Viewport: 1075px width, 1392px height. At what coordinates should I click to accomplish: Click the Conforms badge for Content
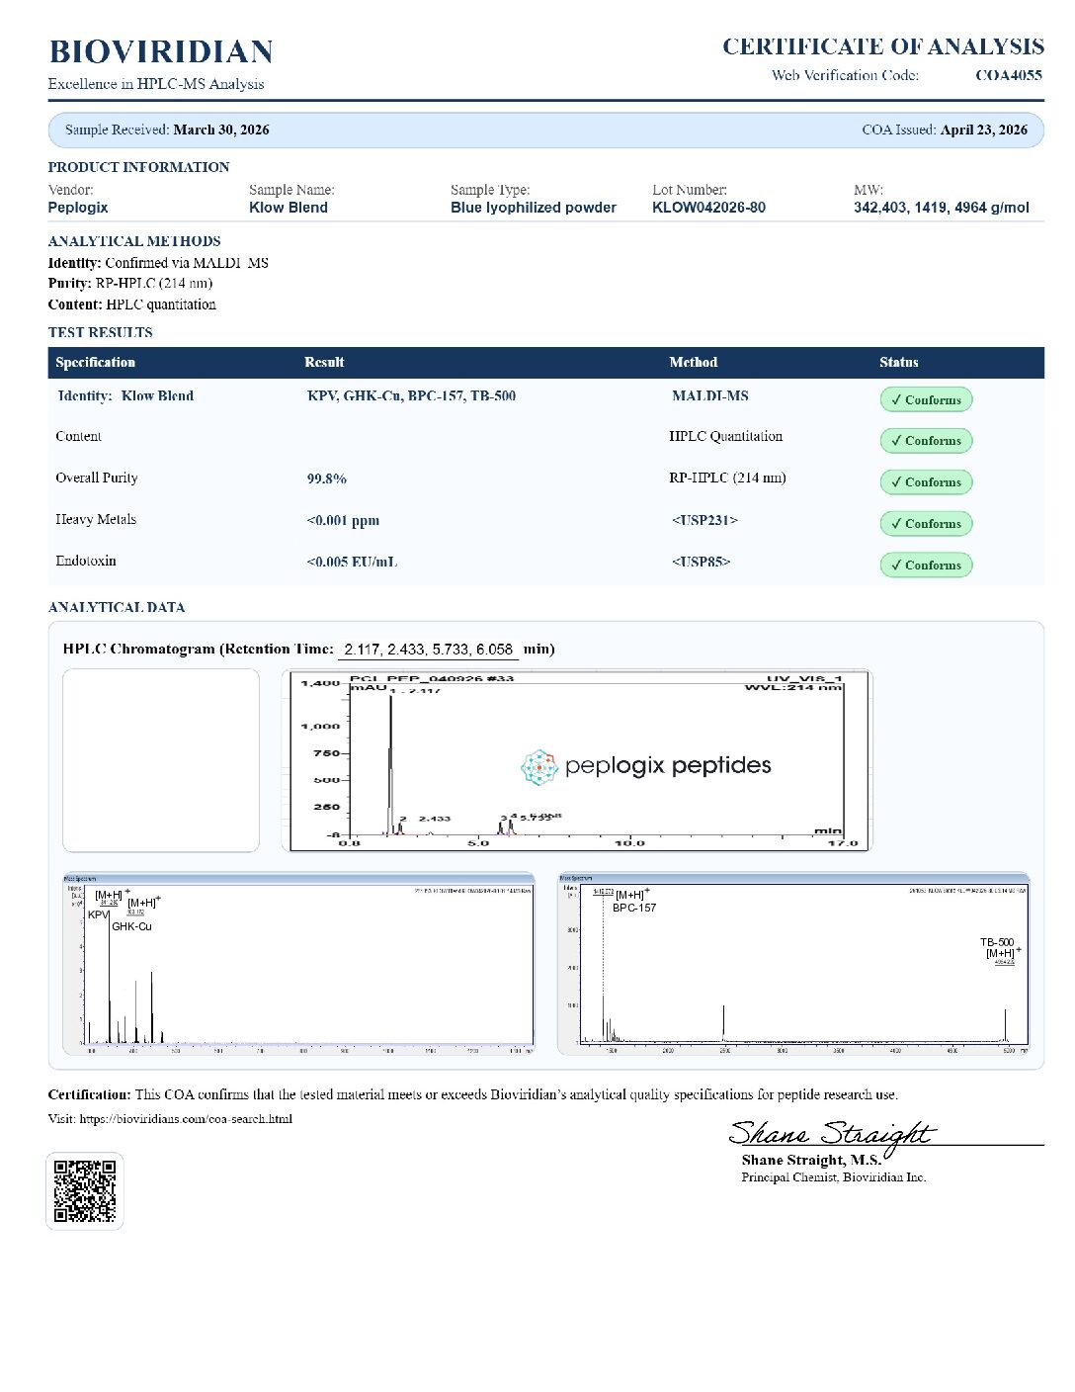coord(926,441)
